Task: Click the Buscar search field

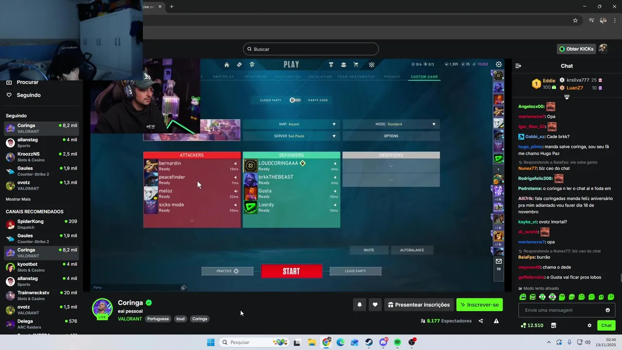Action: click(x=311, y=49)
